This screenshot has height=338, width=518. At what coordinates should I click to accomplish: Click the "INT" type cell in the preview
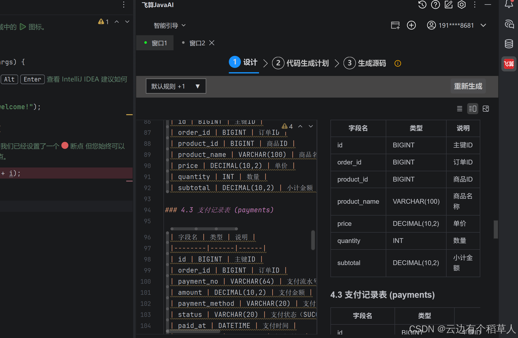[x=416, y=240]
